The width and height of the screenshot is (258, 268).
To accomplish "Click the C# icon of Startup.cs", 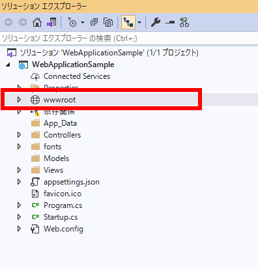I will coord(35,216).
